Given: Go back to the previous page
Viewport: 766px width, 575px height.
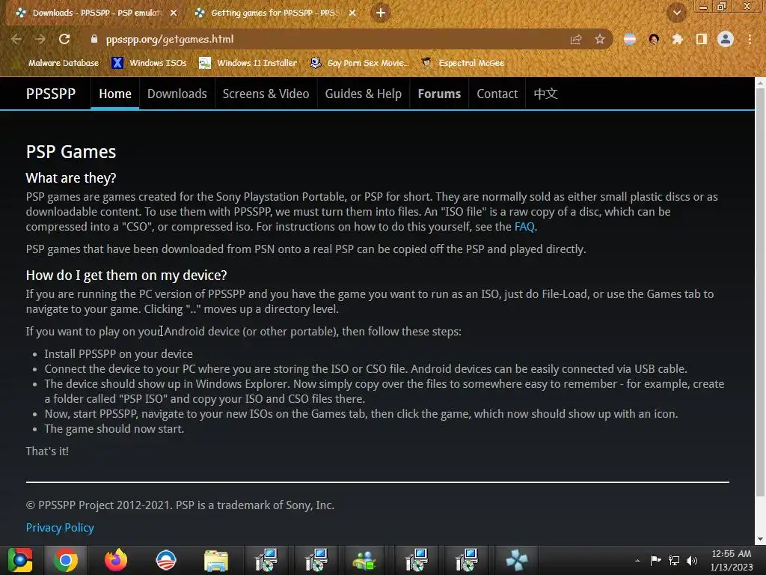Looking at the screenshot, I should pyautogui.click(x=16, y=39).
